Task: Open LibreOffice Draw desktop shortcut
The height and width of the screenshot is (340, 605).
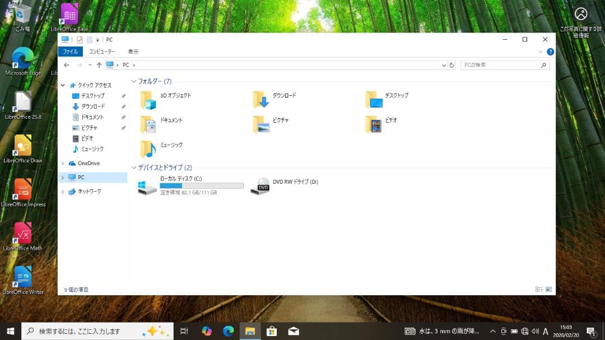Action: pos(23,149)
